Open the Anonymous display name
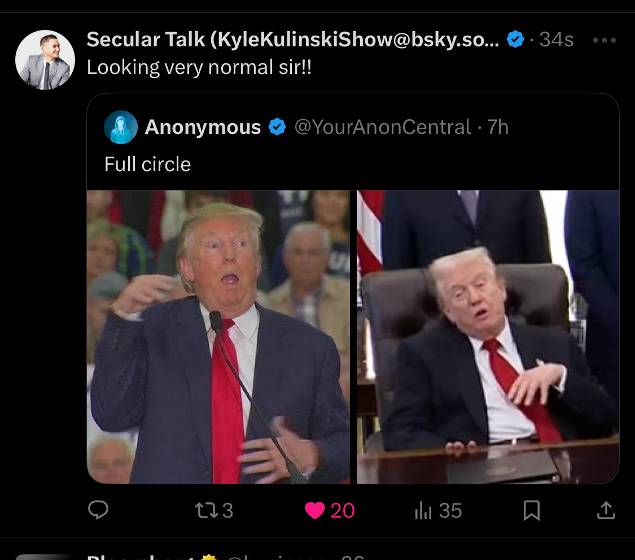The image size is (635, 560). (203, 127)
